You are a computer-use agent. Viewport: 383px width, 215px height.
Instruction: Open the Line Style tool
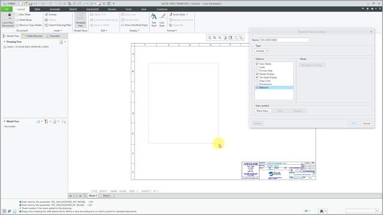162,20
